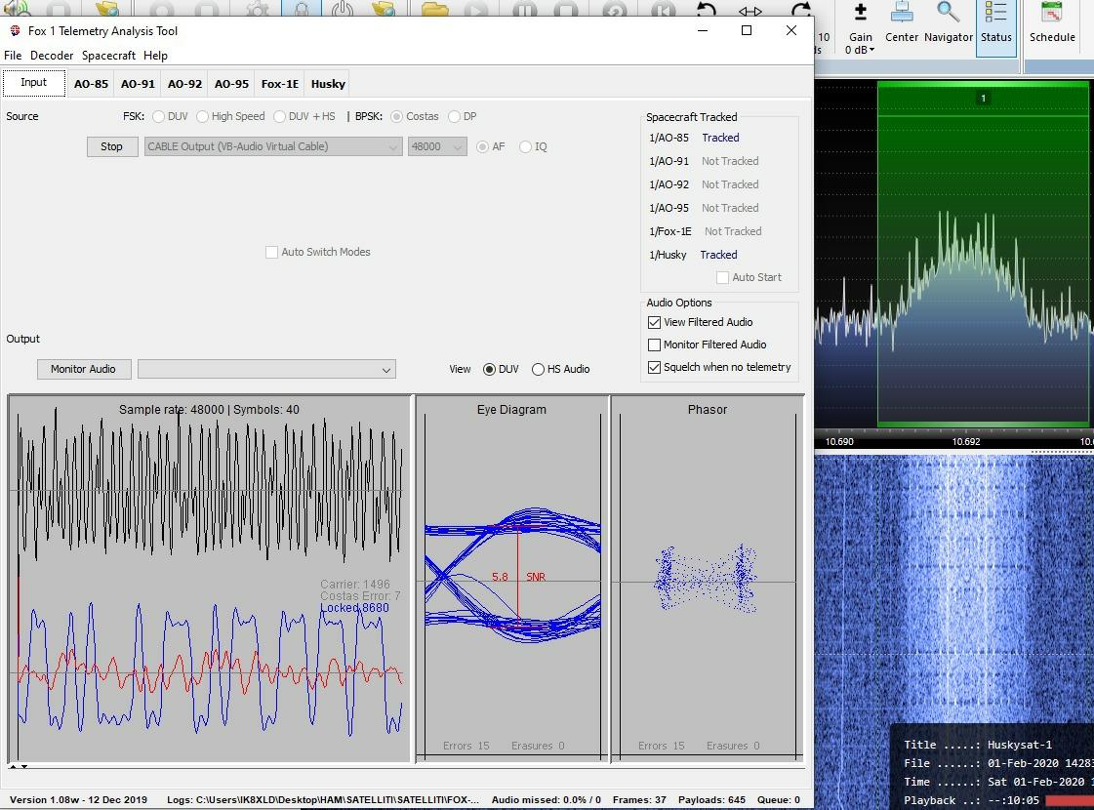Toggle the Status panel icon
Screen dimensions: 1094x810
click(995, 22)
